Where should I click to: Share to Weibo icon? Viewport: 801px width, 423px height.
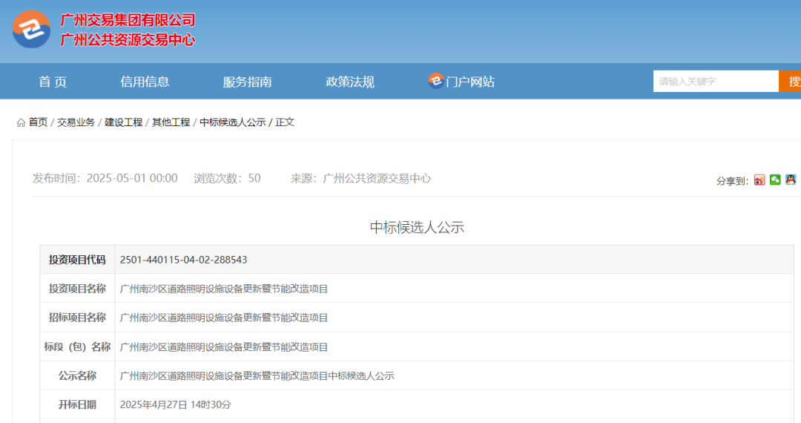coord(759,180)
